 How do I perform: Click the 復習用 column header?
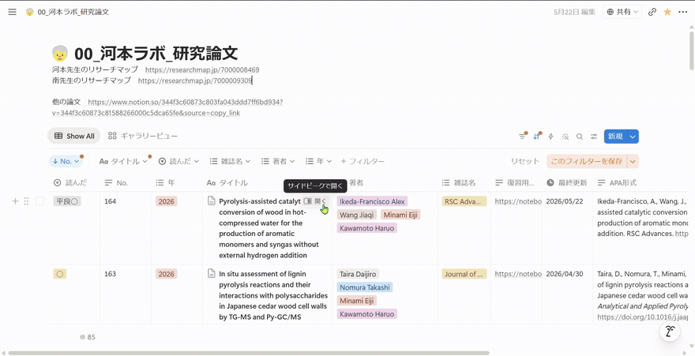516,183
